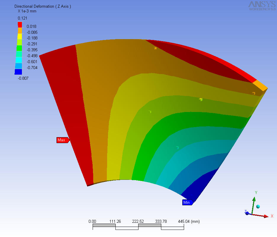
Task: Click the red legend color band
Action: 20,25
